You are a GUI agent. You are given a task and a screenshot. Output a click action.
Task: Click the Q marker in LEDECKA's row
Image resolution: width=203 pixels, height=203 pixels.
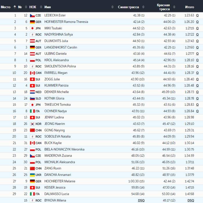[x=197, y=15]
